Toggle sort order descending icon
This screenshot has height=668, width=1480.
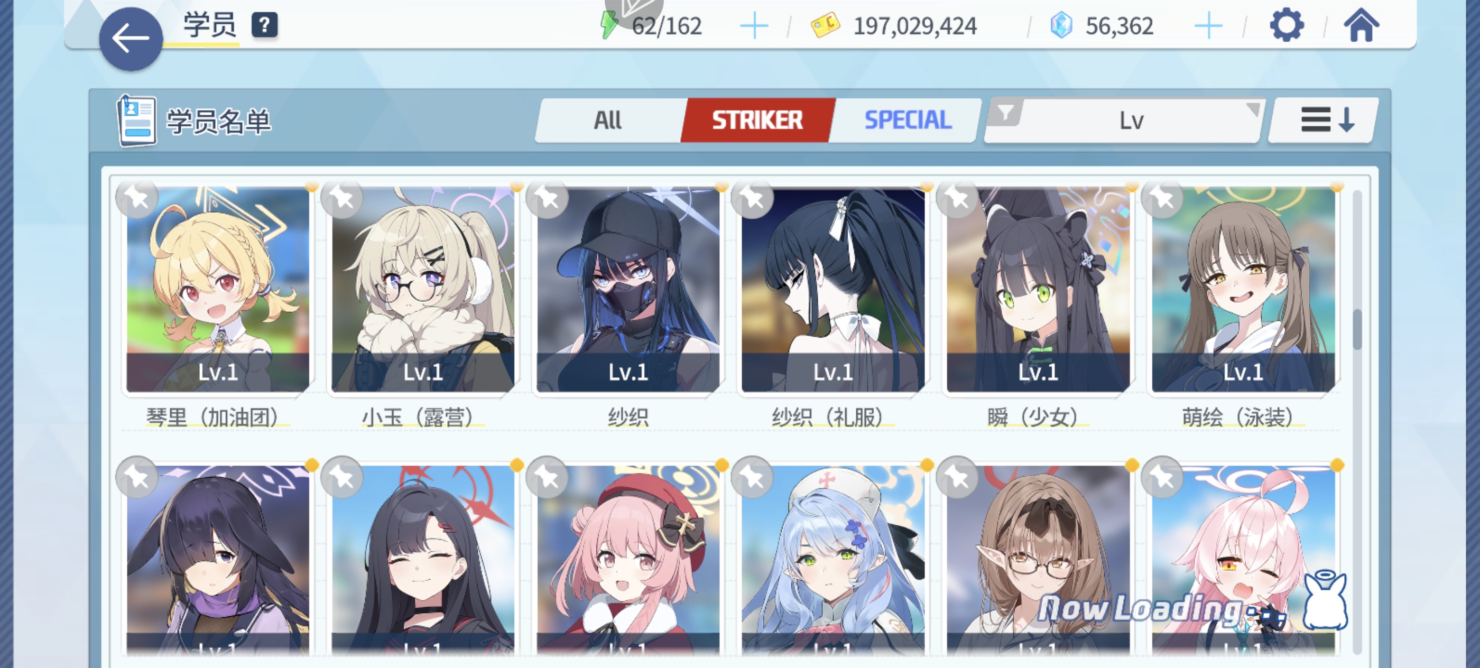click(1327, 120)
